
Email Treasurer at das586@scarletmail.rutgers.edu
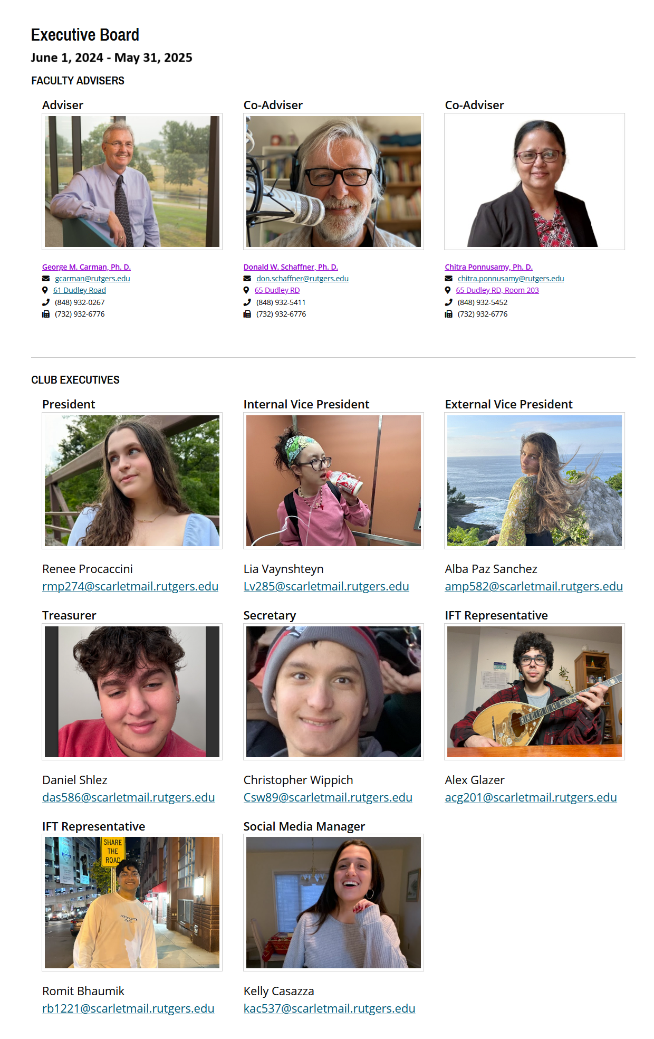click(x=129, y=797)
